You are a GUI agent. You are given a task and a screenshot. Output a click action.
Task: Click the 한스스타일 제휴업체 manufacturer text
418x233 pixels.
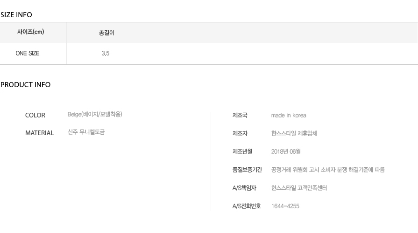click(294, 133)
